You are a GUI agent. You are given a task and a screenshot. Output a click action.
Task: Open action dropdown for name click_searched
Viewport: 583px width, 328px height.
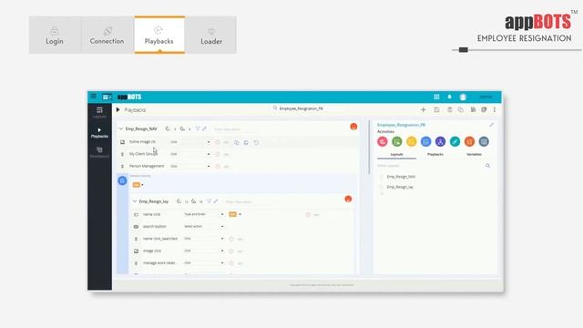pyautogui.click(x=204, y=239)
